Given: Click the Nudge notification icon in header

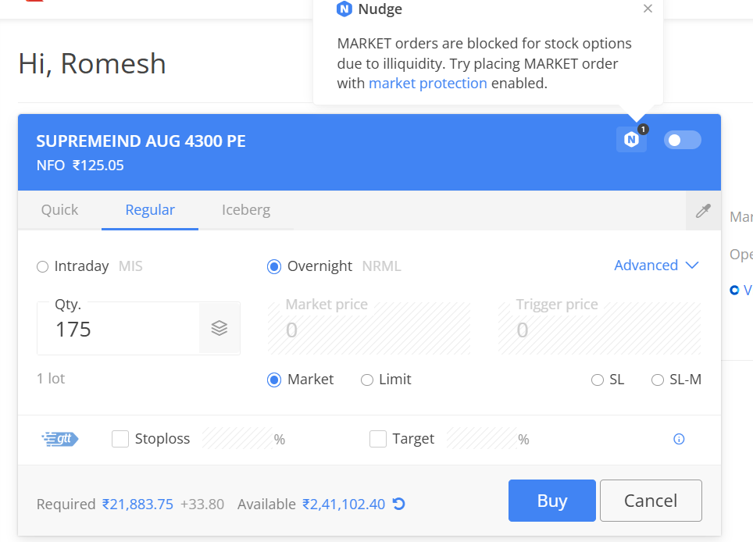Looking at the screenshot, I should (631, 140).
